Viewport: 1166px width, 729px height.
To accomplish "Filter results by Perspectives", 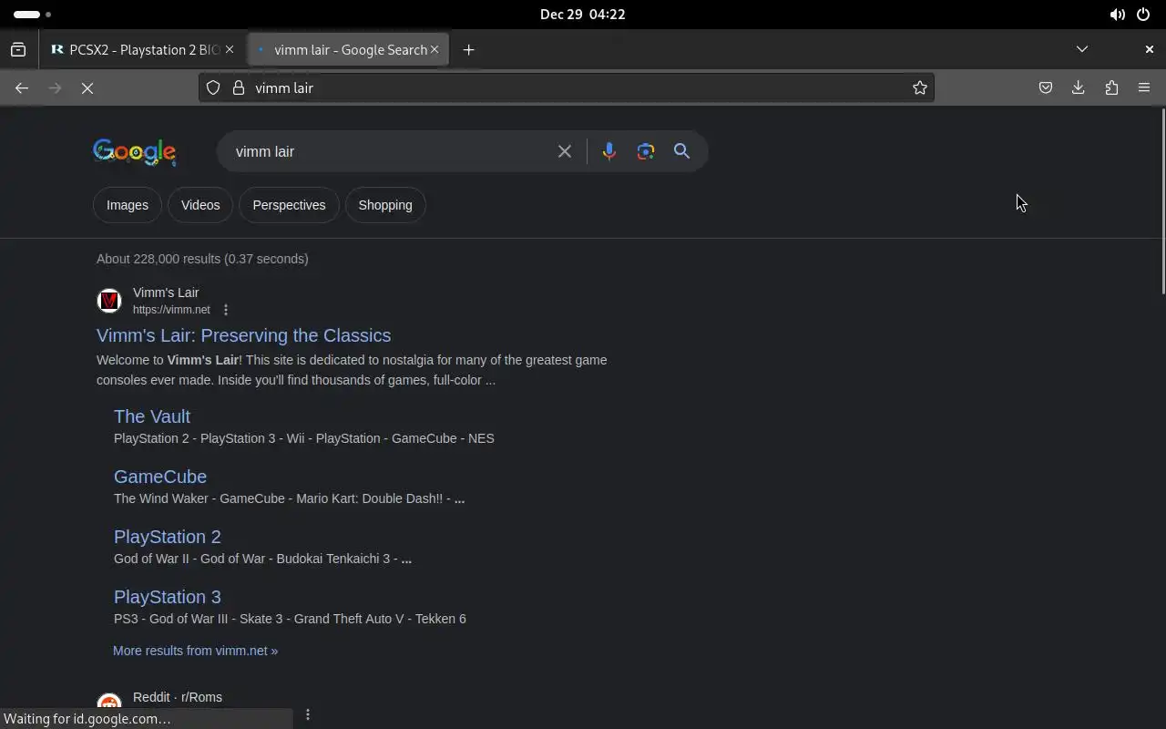I will pos(289,205).
